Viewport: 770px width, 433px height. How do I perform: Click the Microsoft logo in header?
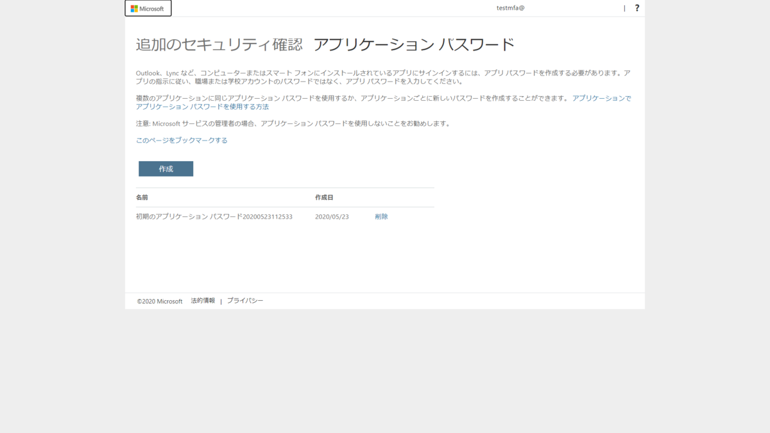tap(148, 8)
